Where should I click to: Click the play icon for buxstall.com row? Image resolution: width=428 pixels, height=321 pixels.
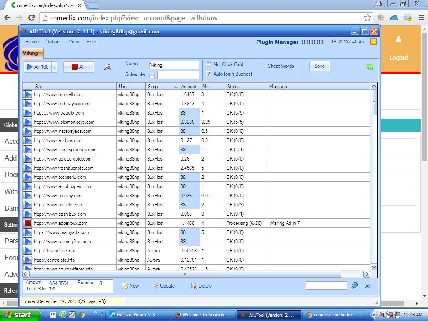28,94
